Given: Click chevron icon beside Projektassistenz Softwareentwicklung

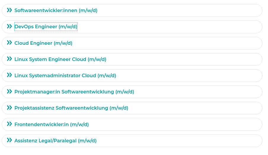Looking at the screenshot, I should (x=9, y=108).
